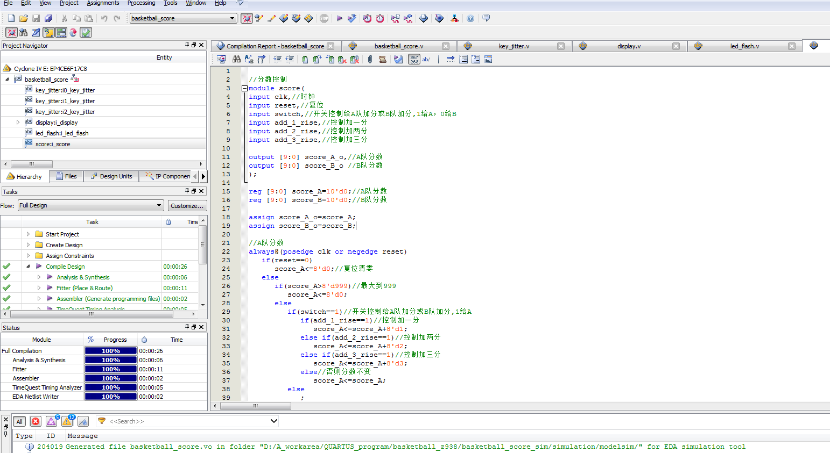
Task: Toggle the warning message filter
Action: point(67,421)
